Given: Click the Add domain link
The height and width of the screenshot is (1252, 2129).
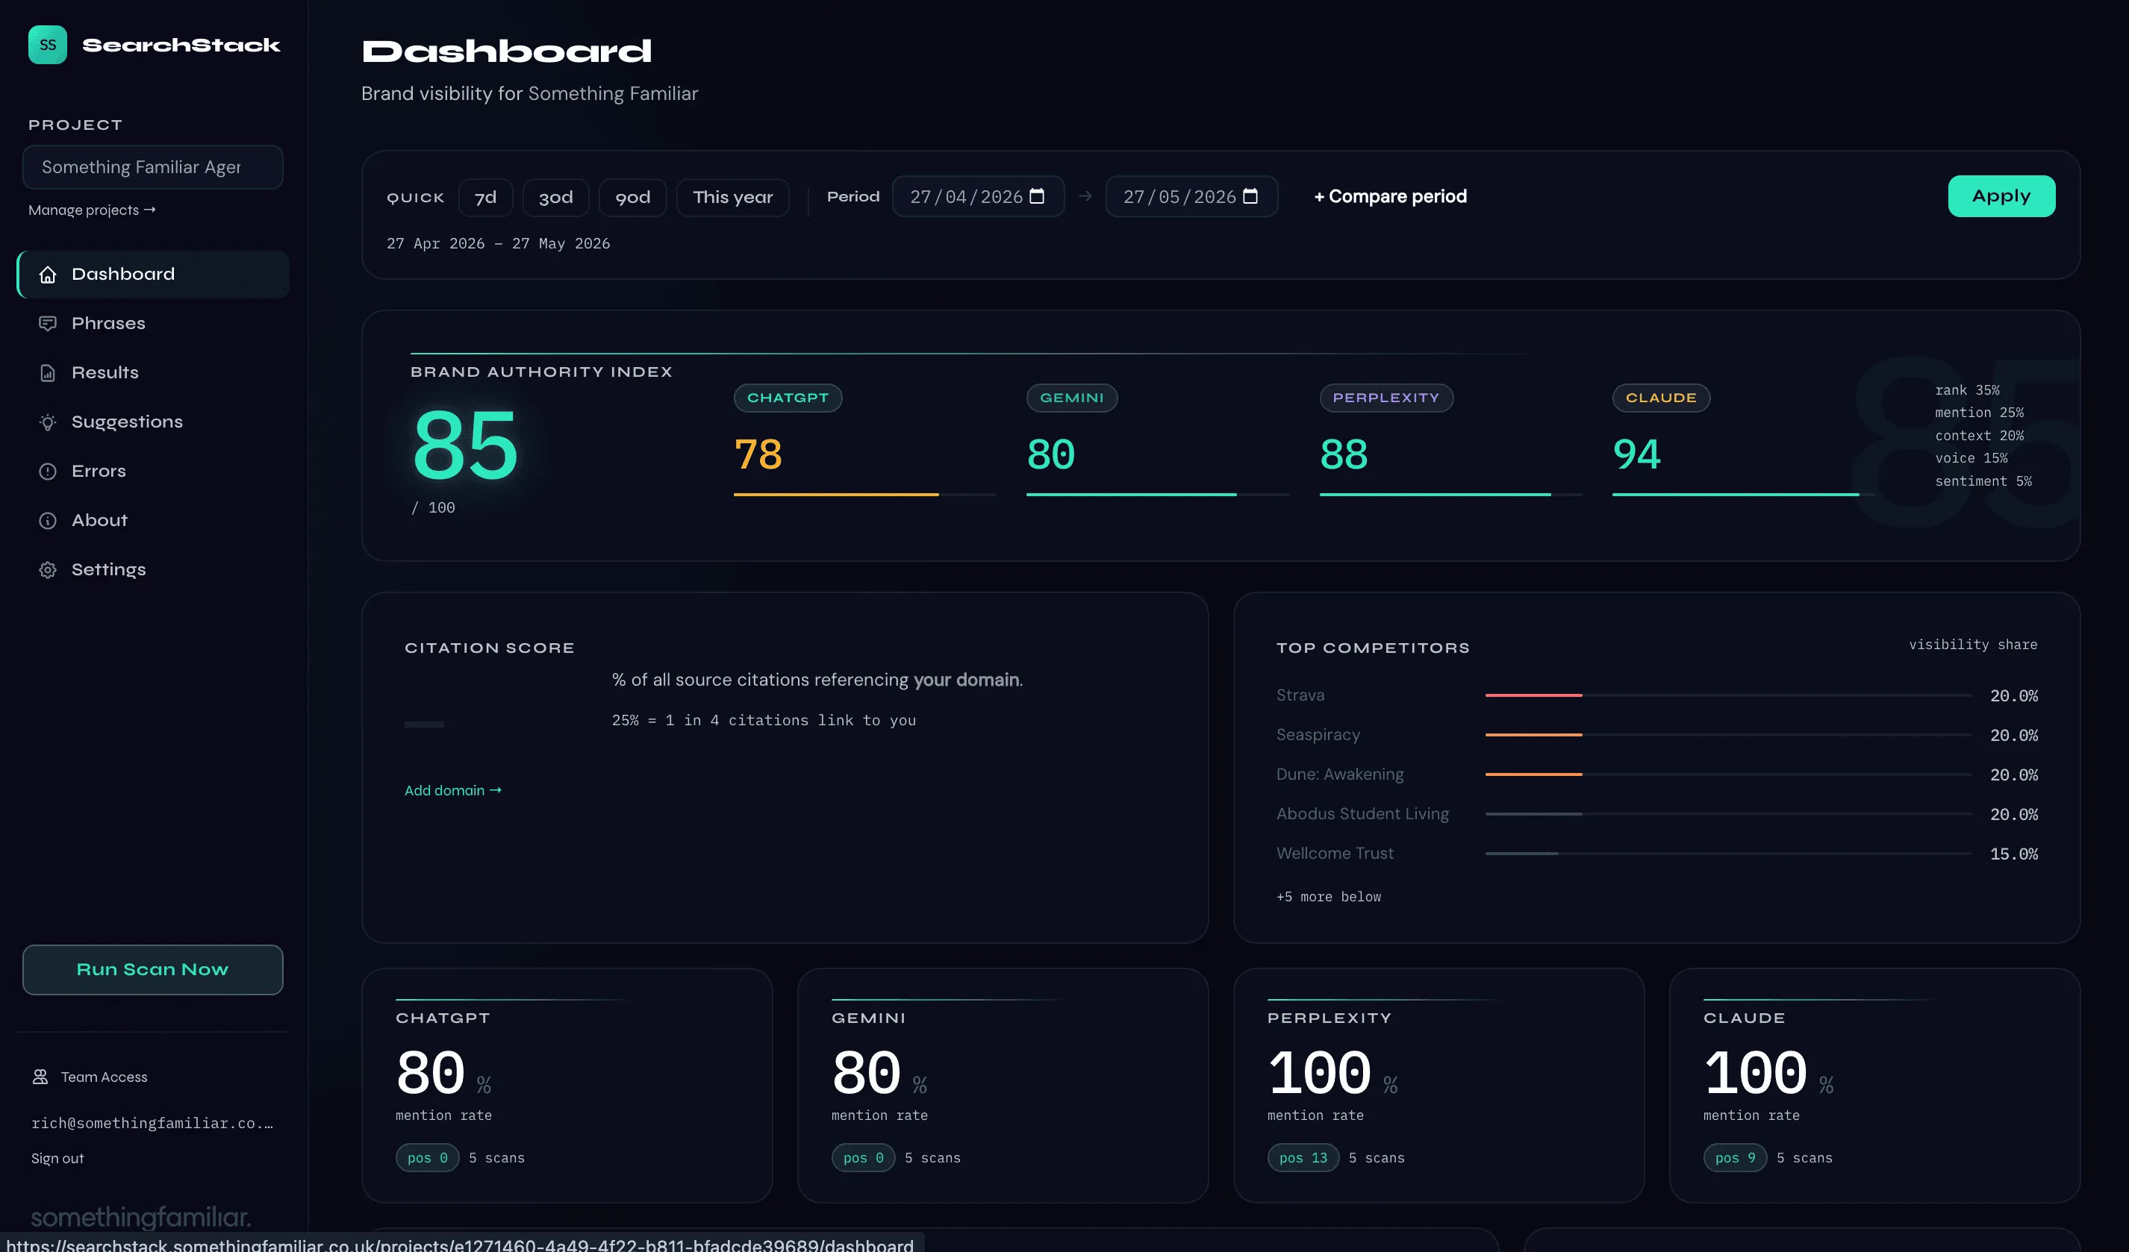Looking at the screenshot, I should point(453,790).
